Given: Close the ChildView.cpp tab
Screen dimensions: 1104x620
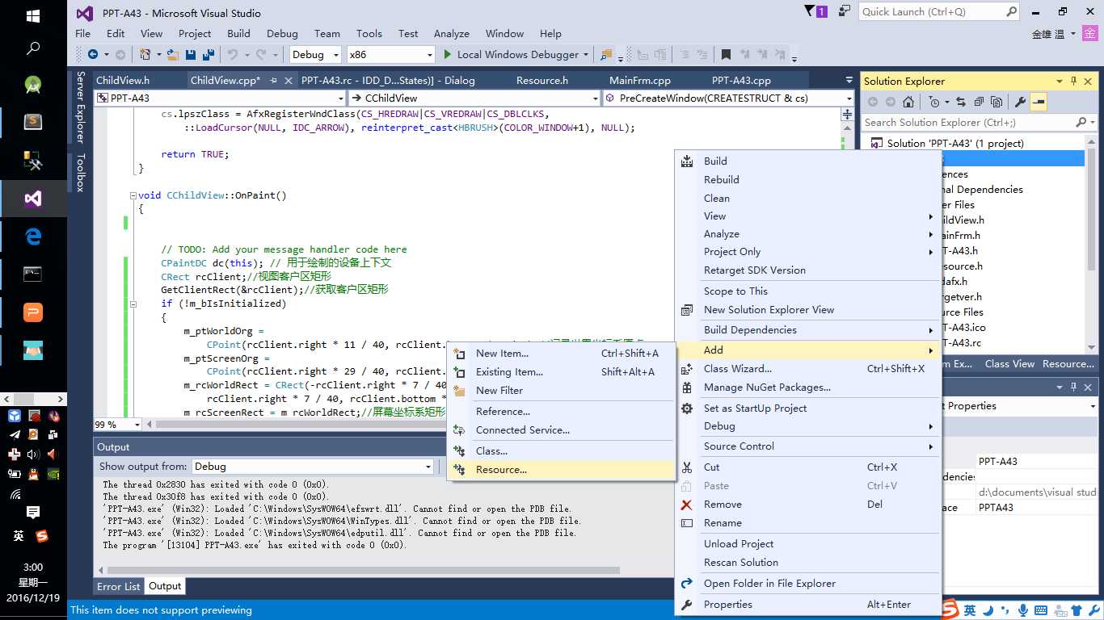Looking at the screenshot, I should (x=289, y=81).
